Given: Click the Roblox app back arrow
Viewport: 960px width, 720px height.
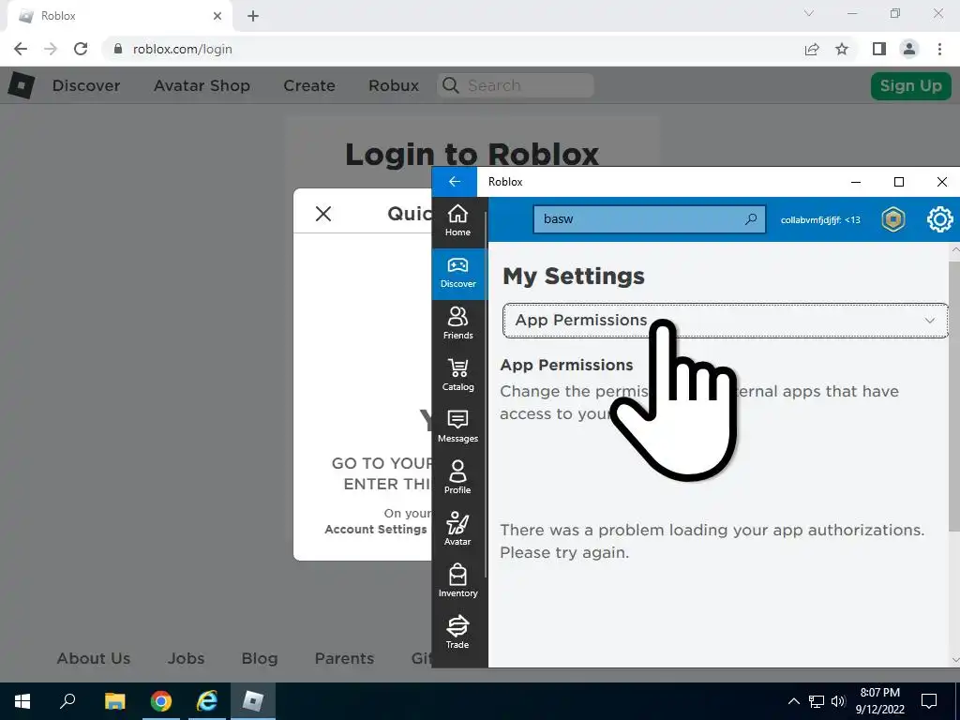Looking at the screenshot, I should pyautogui.click(x=455, y=182).
